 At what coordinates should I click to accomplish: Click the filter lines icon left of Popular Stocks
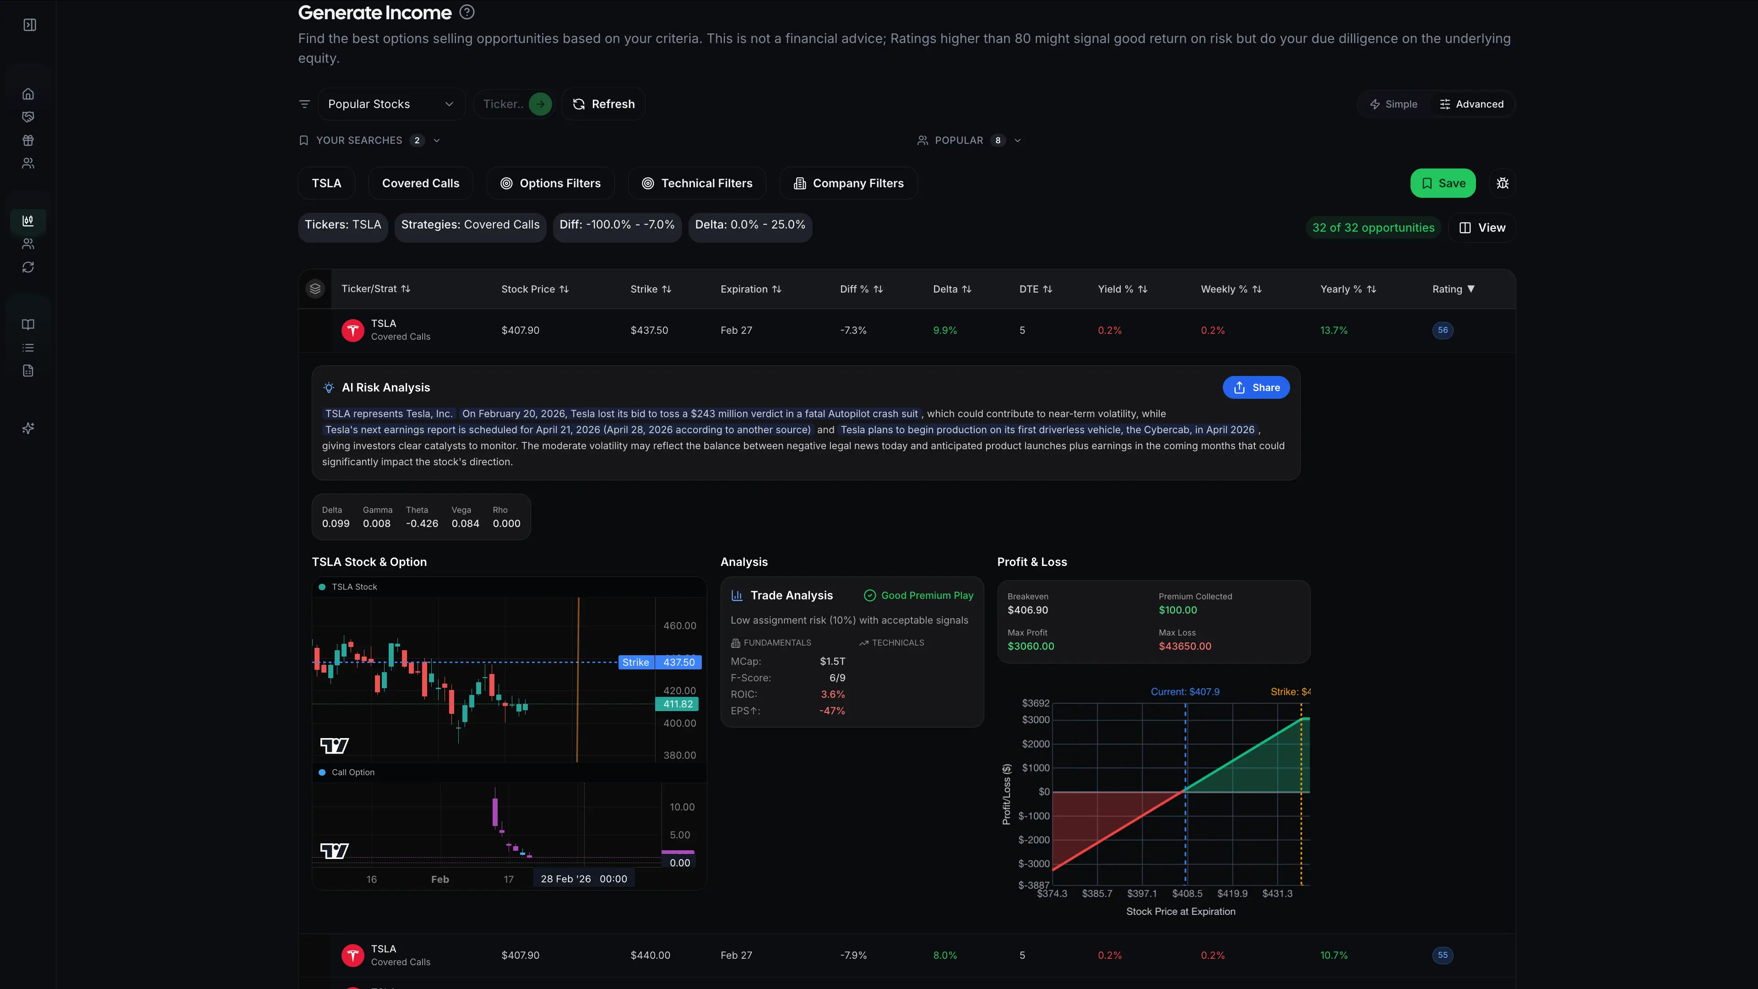[x=304, y=104]
